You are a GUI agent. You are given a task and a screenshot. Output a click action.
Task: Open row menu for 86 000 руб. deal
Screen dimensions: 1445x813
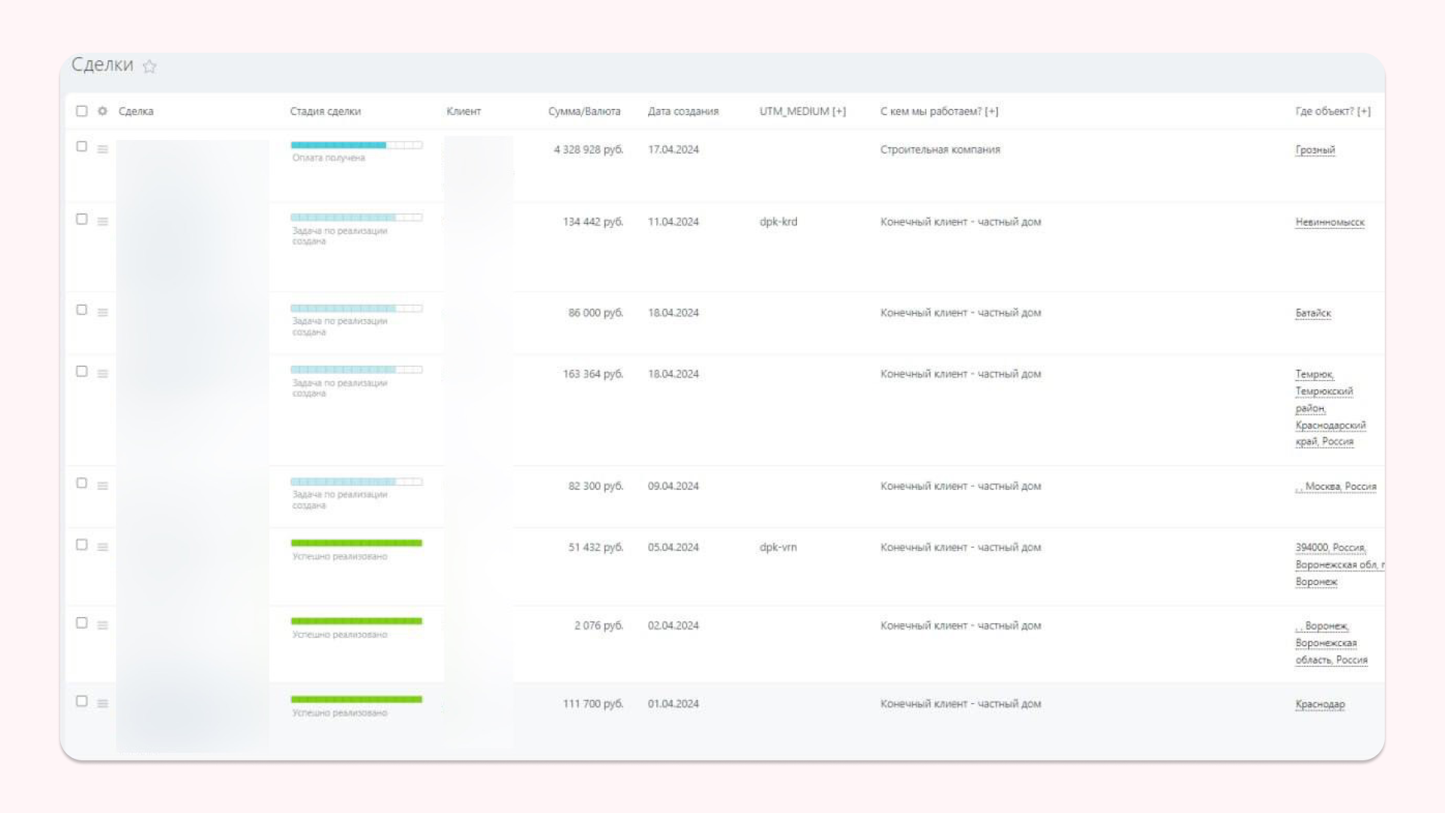(x=102, y=312)
